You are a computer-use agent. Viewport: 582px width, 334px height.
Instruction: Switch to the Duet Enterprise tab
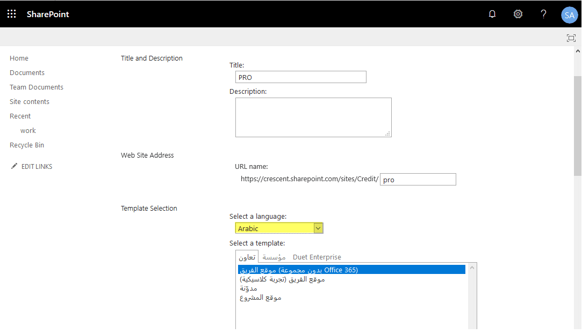point(317,257)
